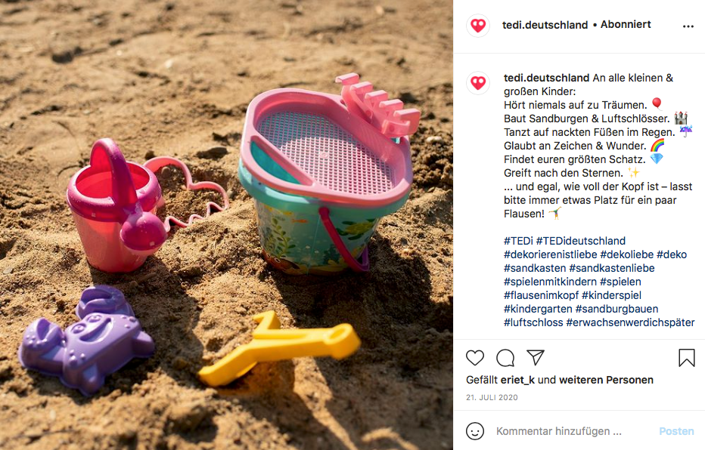Open tedi.deutschland username in the caption
This screenshot has width=705, height=450.
546,78
